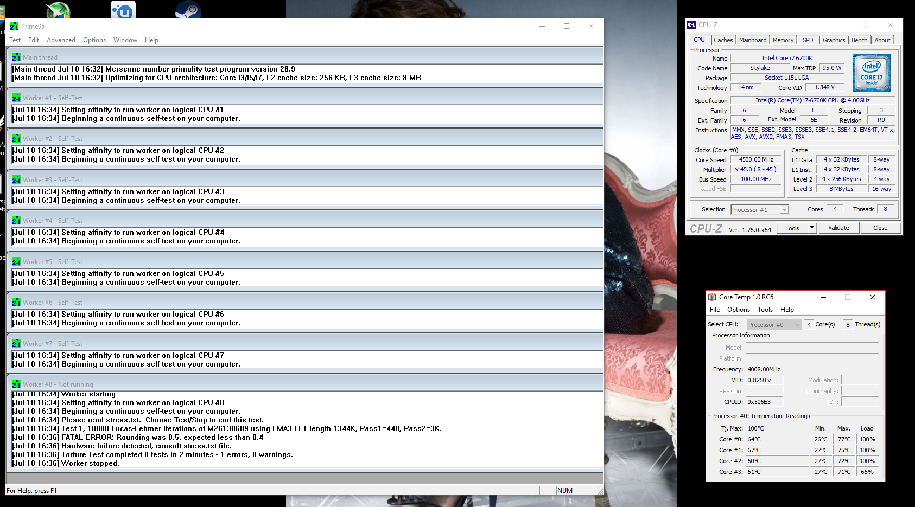Click the Intel Core i7 logo in CPU-Z
This screenshot has height=507, width=915.
(872, 72)
